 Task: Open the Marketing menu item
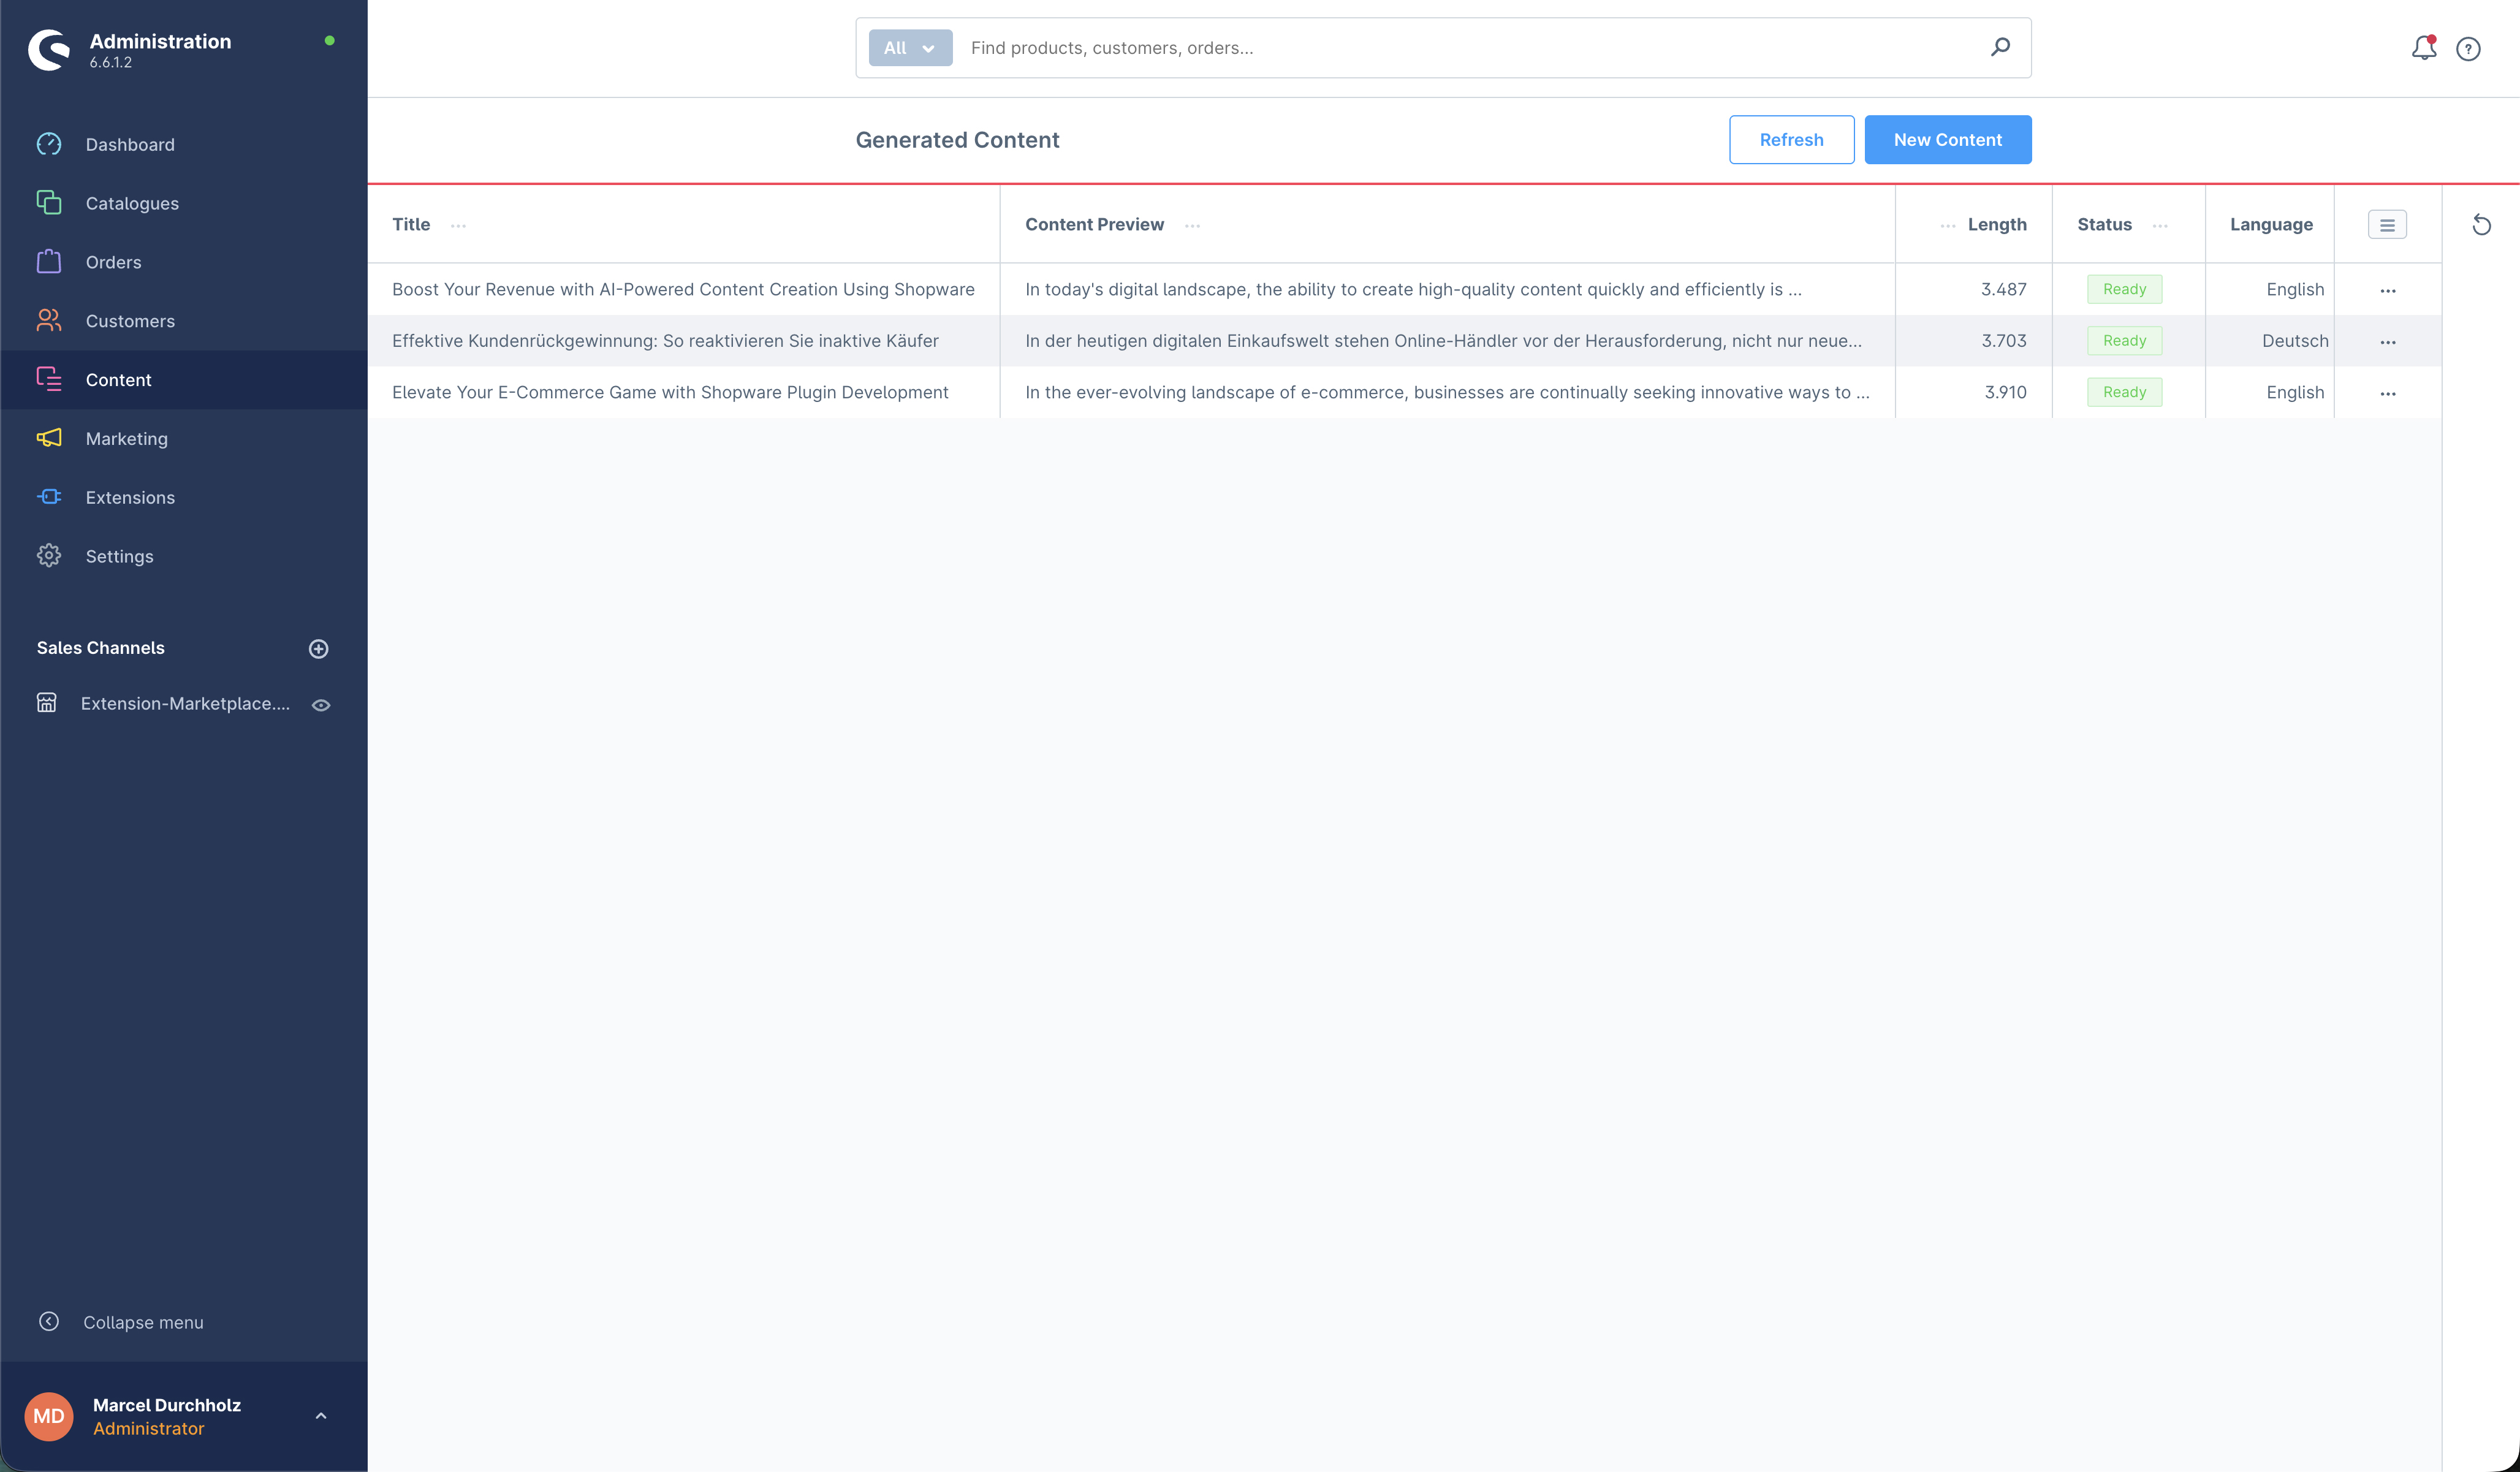click(x=127, y=438)
